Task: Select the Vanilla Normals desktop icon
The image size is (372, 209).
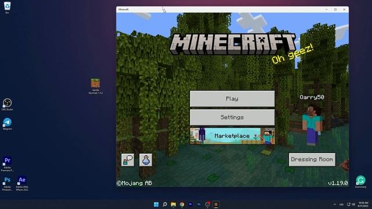Action: tap(95, 87)
